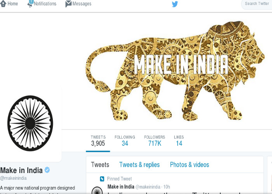Click the @makeinindia handle under profile name
This screenshot has width=272, height=194.
pyautogui.click(x=13, y=178)
